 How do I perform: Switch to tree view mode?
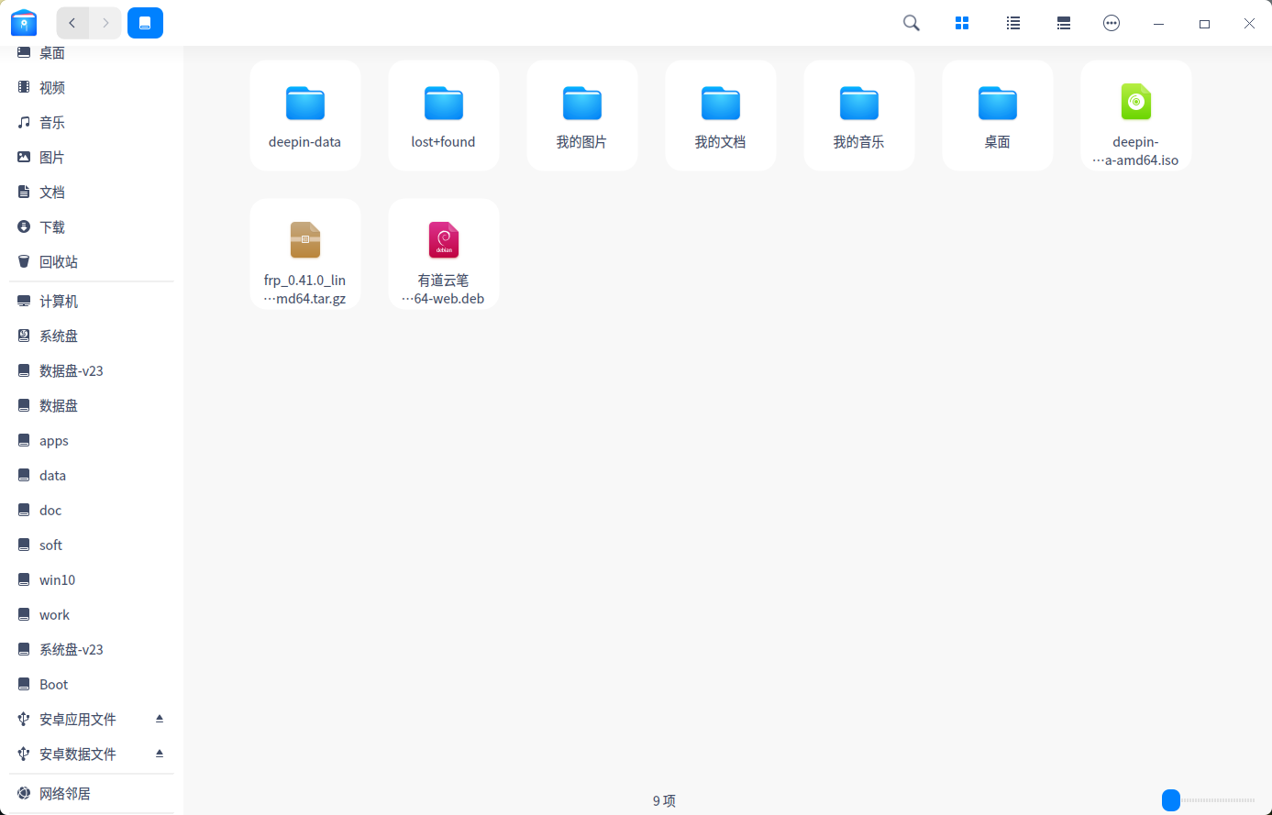click(1064, 23)
